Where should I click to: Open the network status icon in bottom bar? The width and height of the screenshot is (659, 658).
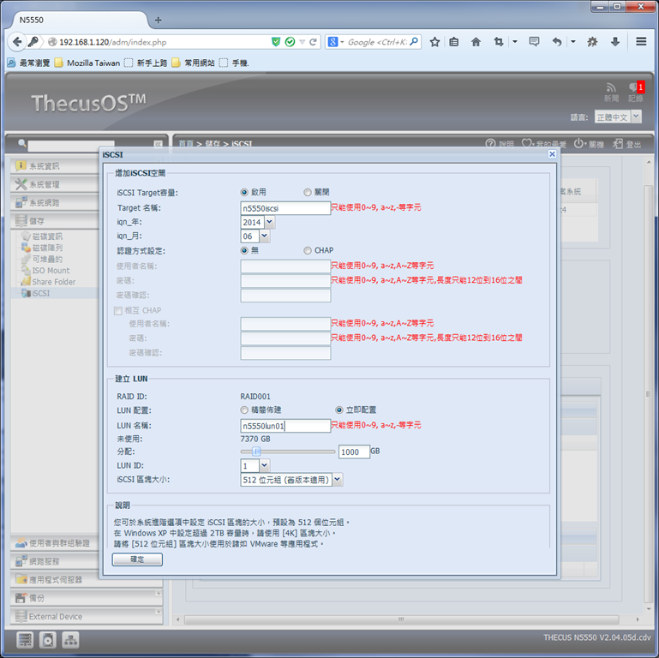coord(70,639)
